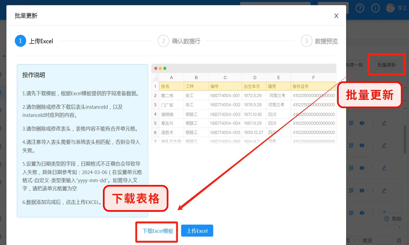Click the 李工 user avatar icon

[x=390, y=8]
